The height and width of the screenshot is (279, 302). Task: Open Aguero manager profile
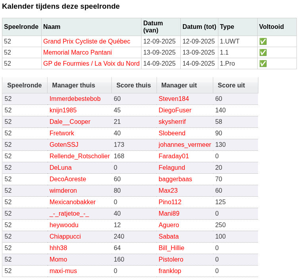click(169, 225)
